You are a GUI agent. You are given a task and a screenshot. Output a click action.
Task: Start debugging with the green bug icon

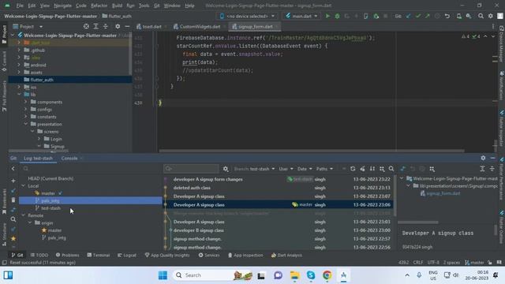(x=337, y=16)
